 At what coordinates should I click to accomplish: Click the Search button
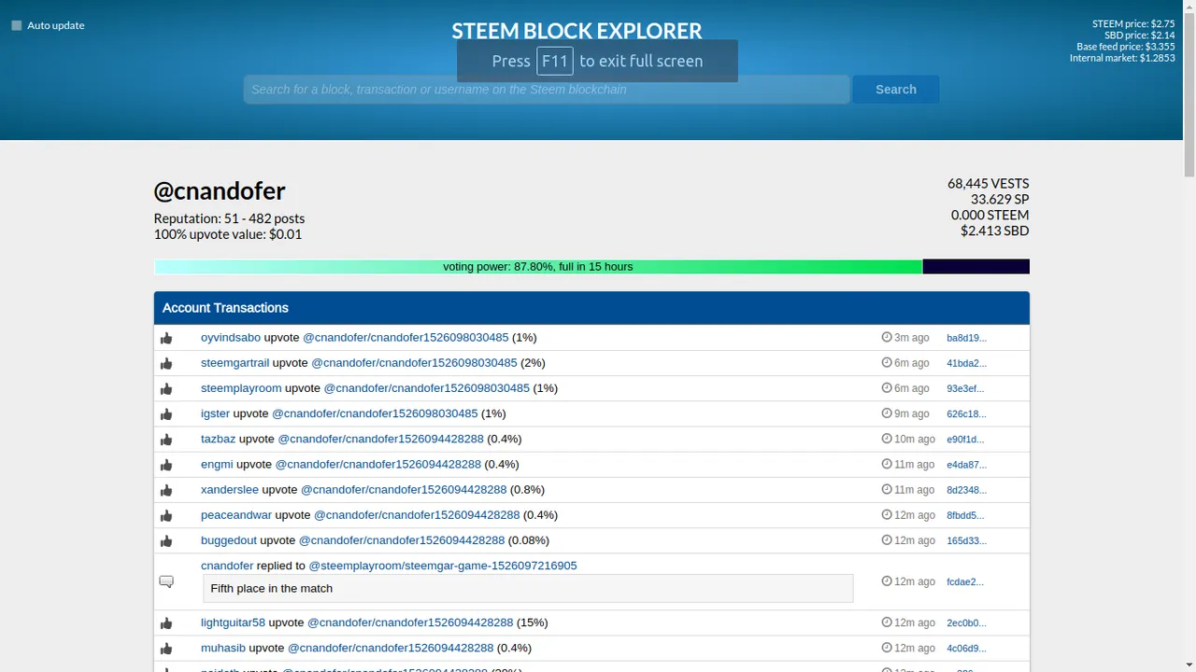[895, 90]
